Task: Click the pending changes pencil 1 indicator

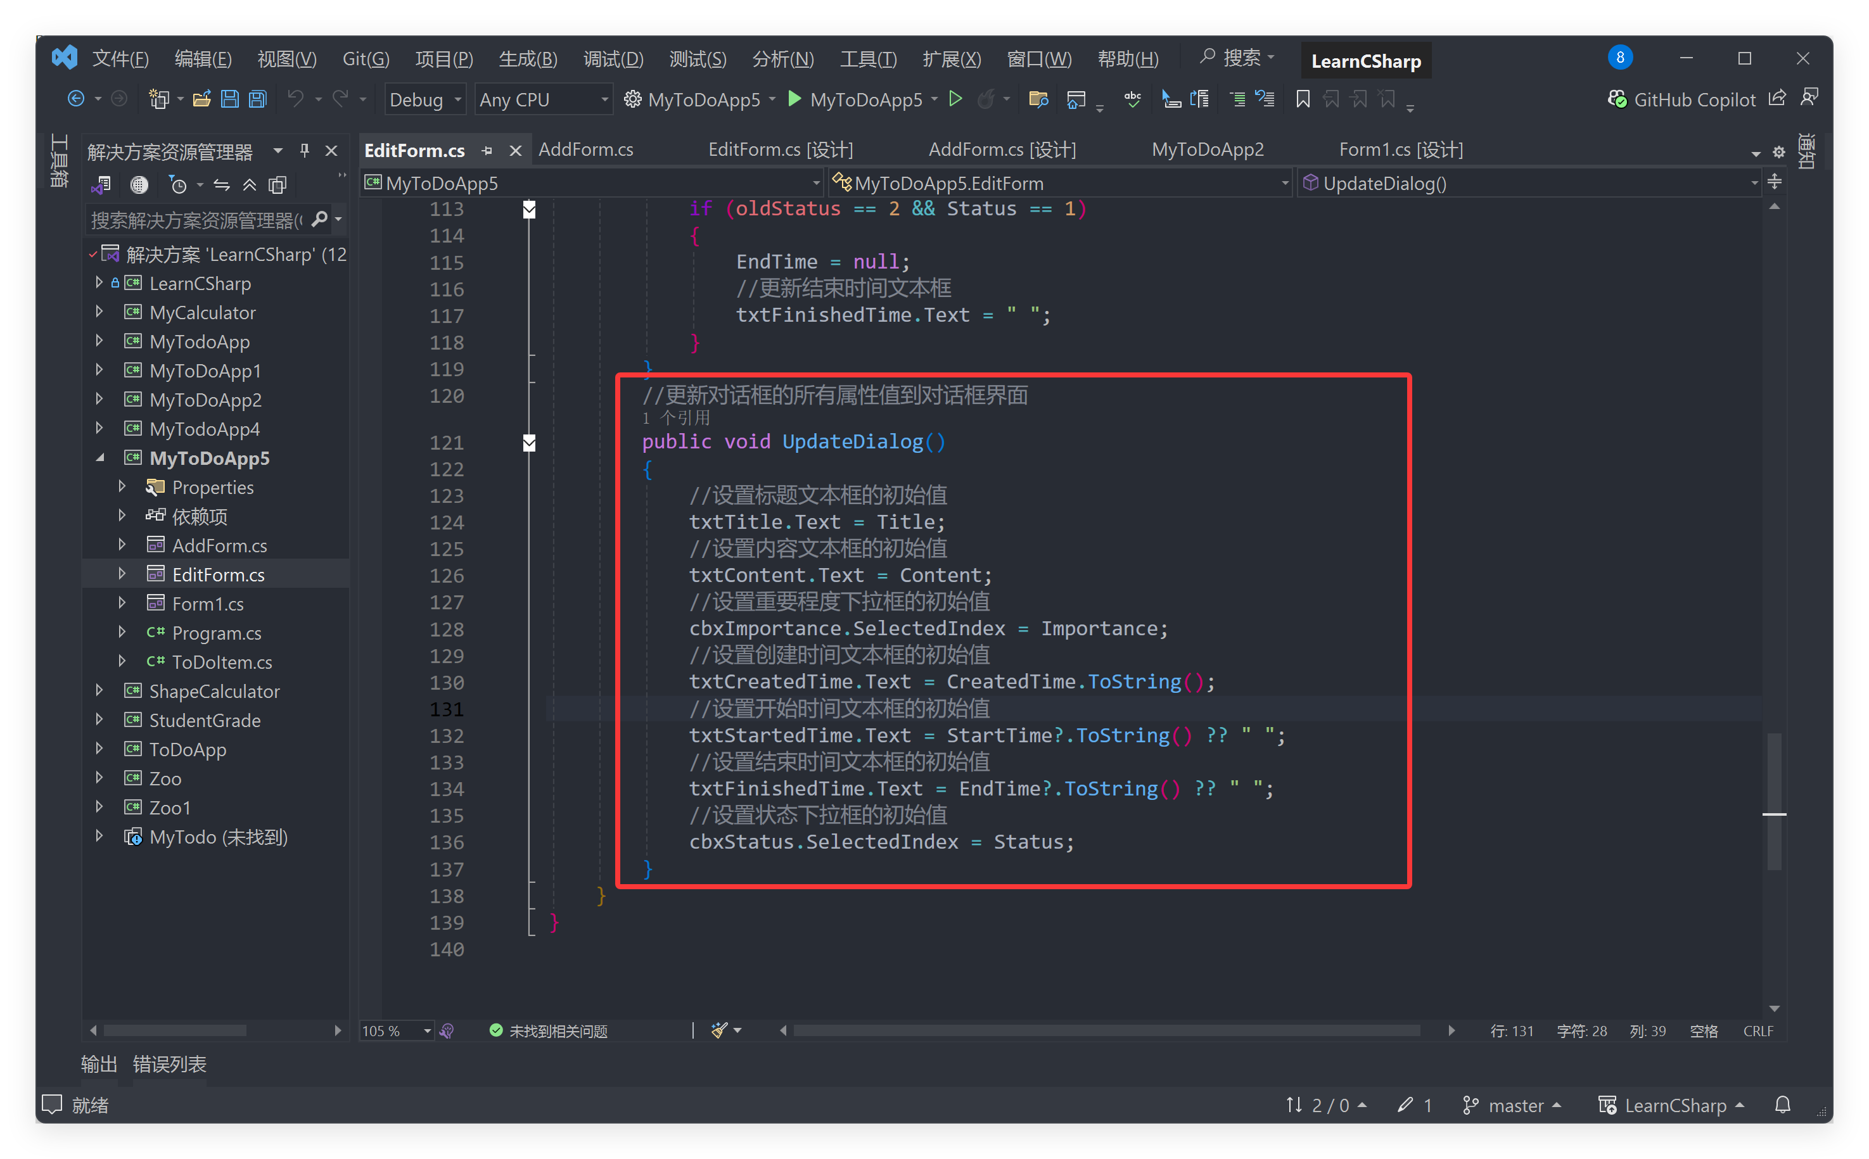Action: point(1415,1105)
